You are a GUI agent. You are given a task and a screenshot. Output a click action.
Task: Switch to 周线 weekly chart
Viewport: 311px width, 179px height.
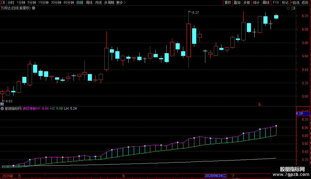click(89, 2)
